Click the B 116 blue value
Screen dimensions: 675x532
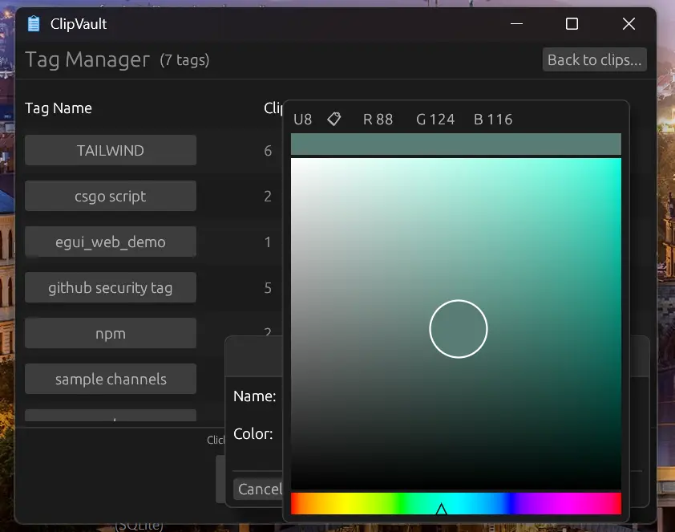(x=492, y=119)
